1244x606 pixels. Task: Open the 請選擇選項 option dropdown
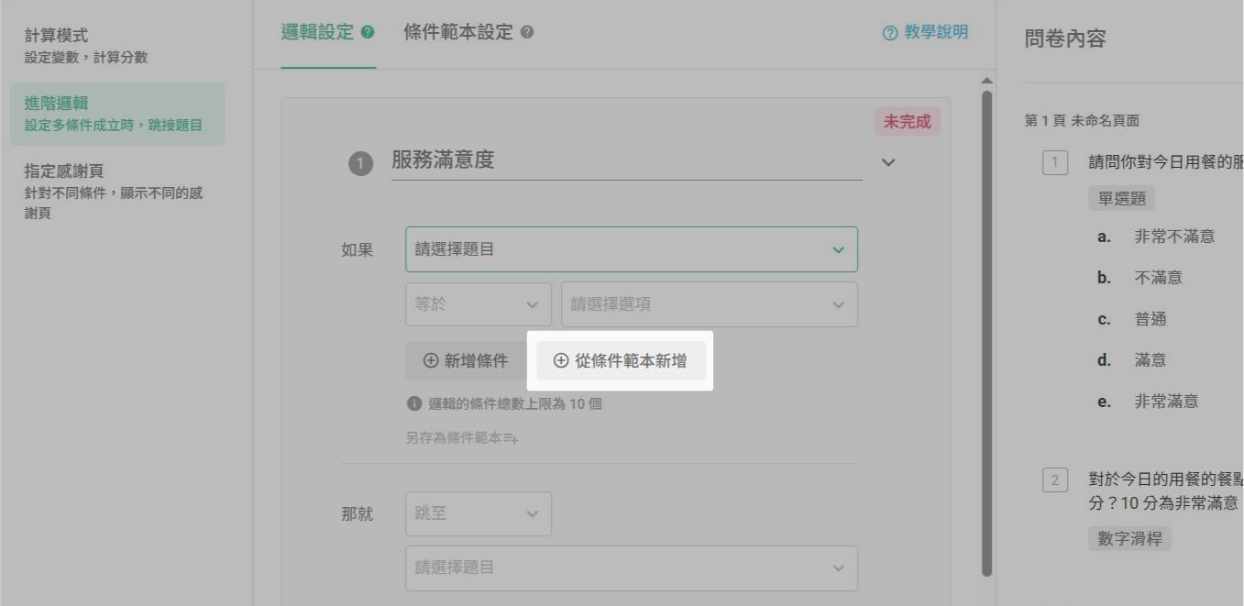pyautogui.click(x=709, y=304)
